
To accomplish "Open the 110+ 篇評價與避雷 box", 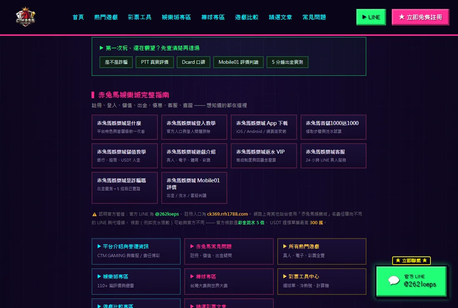I will click(136, 281).
